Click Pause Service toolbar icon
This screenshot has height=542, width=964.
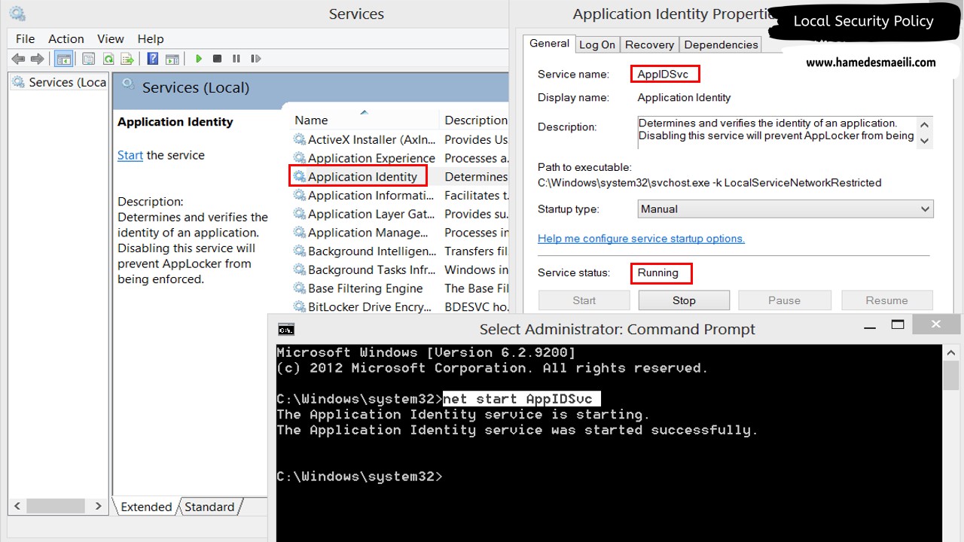tap(236, 59)
